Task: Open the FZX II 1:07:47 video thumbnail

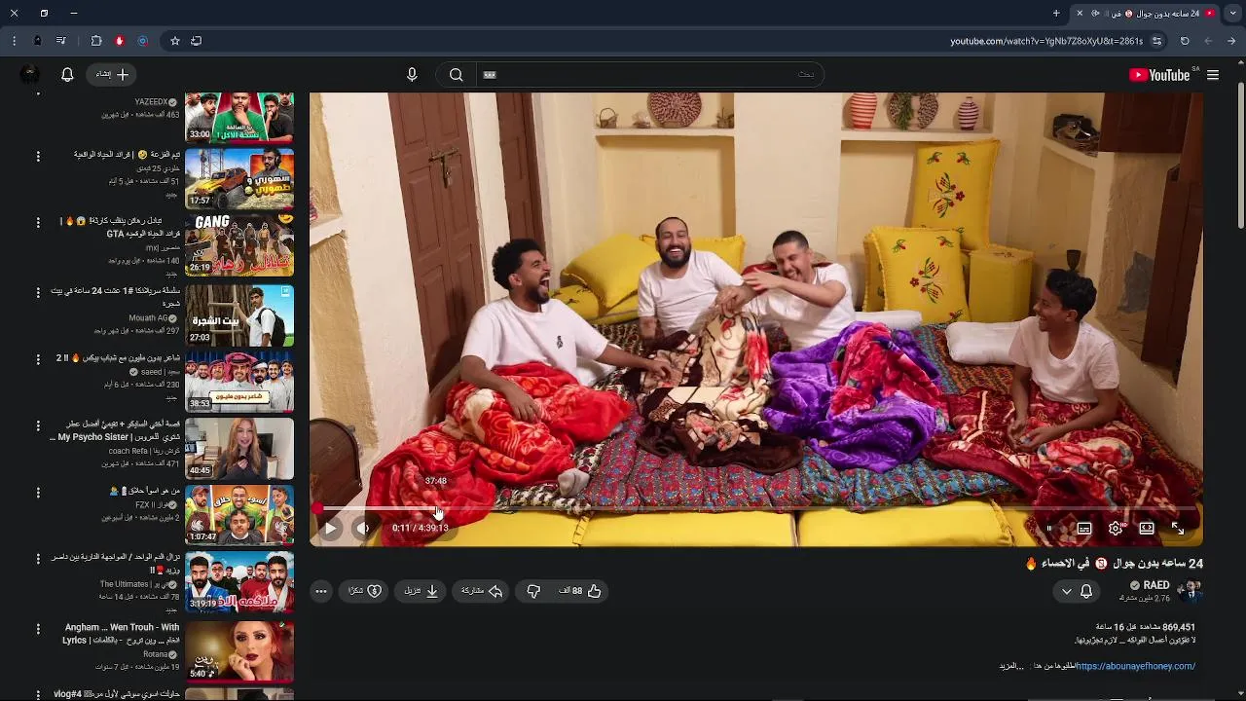Action: (x=239, y=514)
